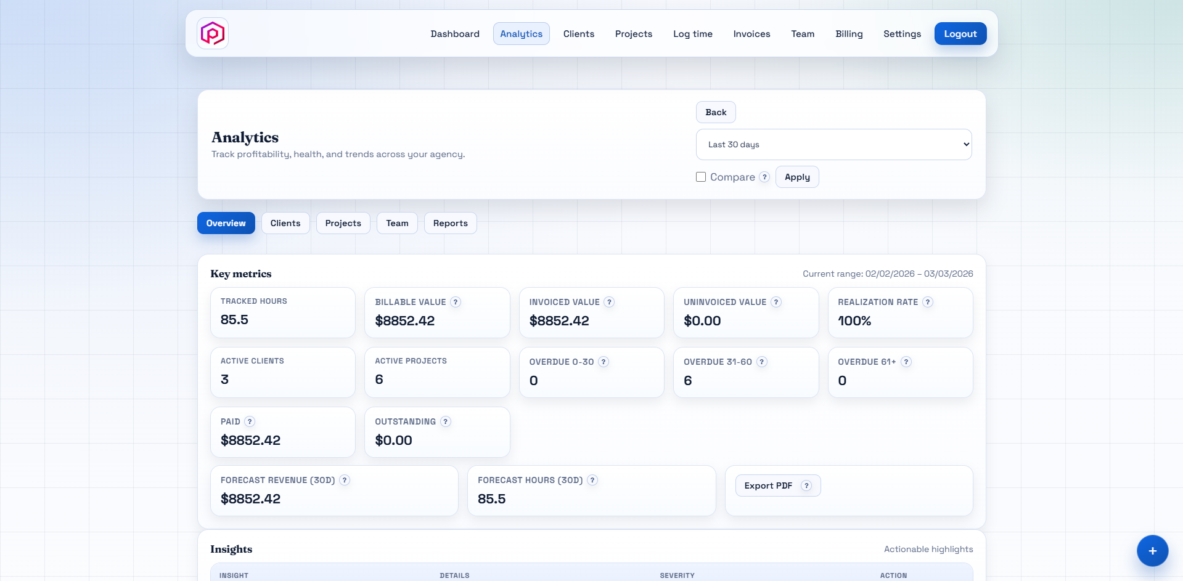1183x581 pixels.
Task: Enable the Compare checkbox
Action: pyautogui.click(x=700, y=177)
